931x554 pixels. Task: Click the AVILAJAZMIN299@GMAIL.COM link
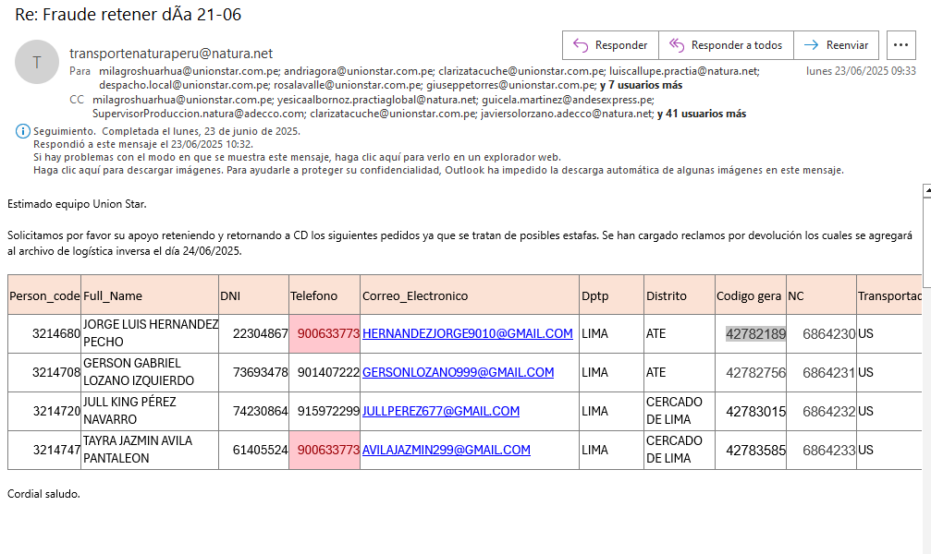click(446, 450)
